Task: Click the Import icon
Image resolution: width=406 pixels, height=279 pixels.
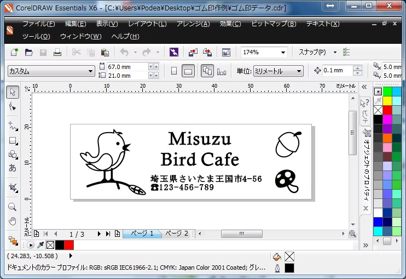Action: click(x=193, y=52)
